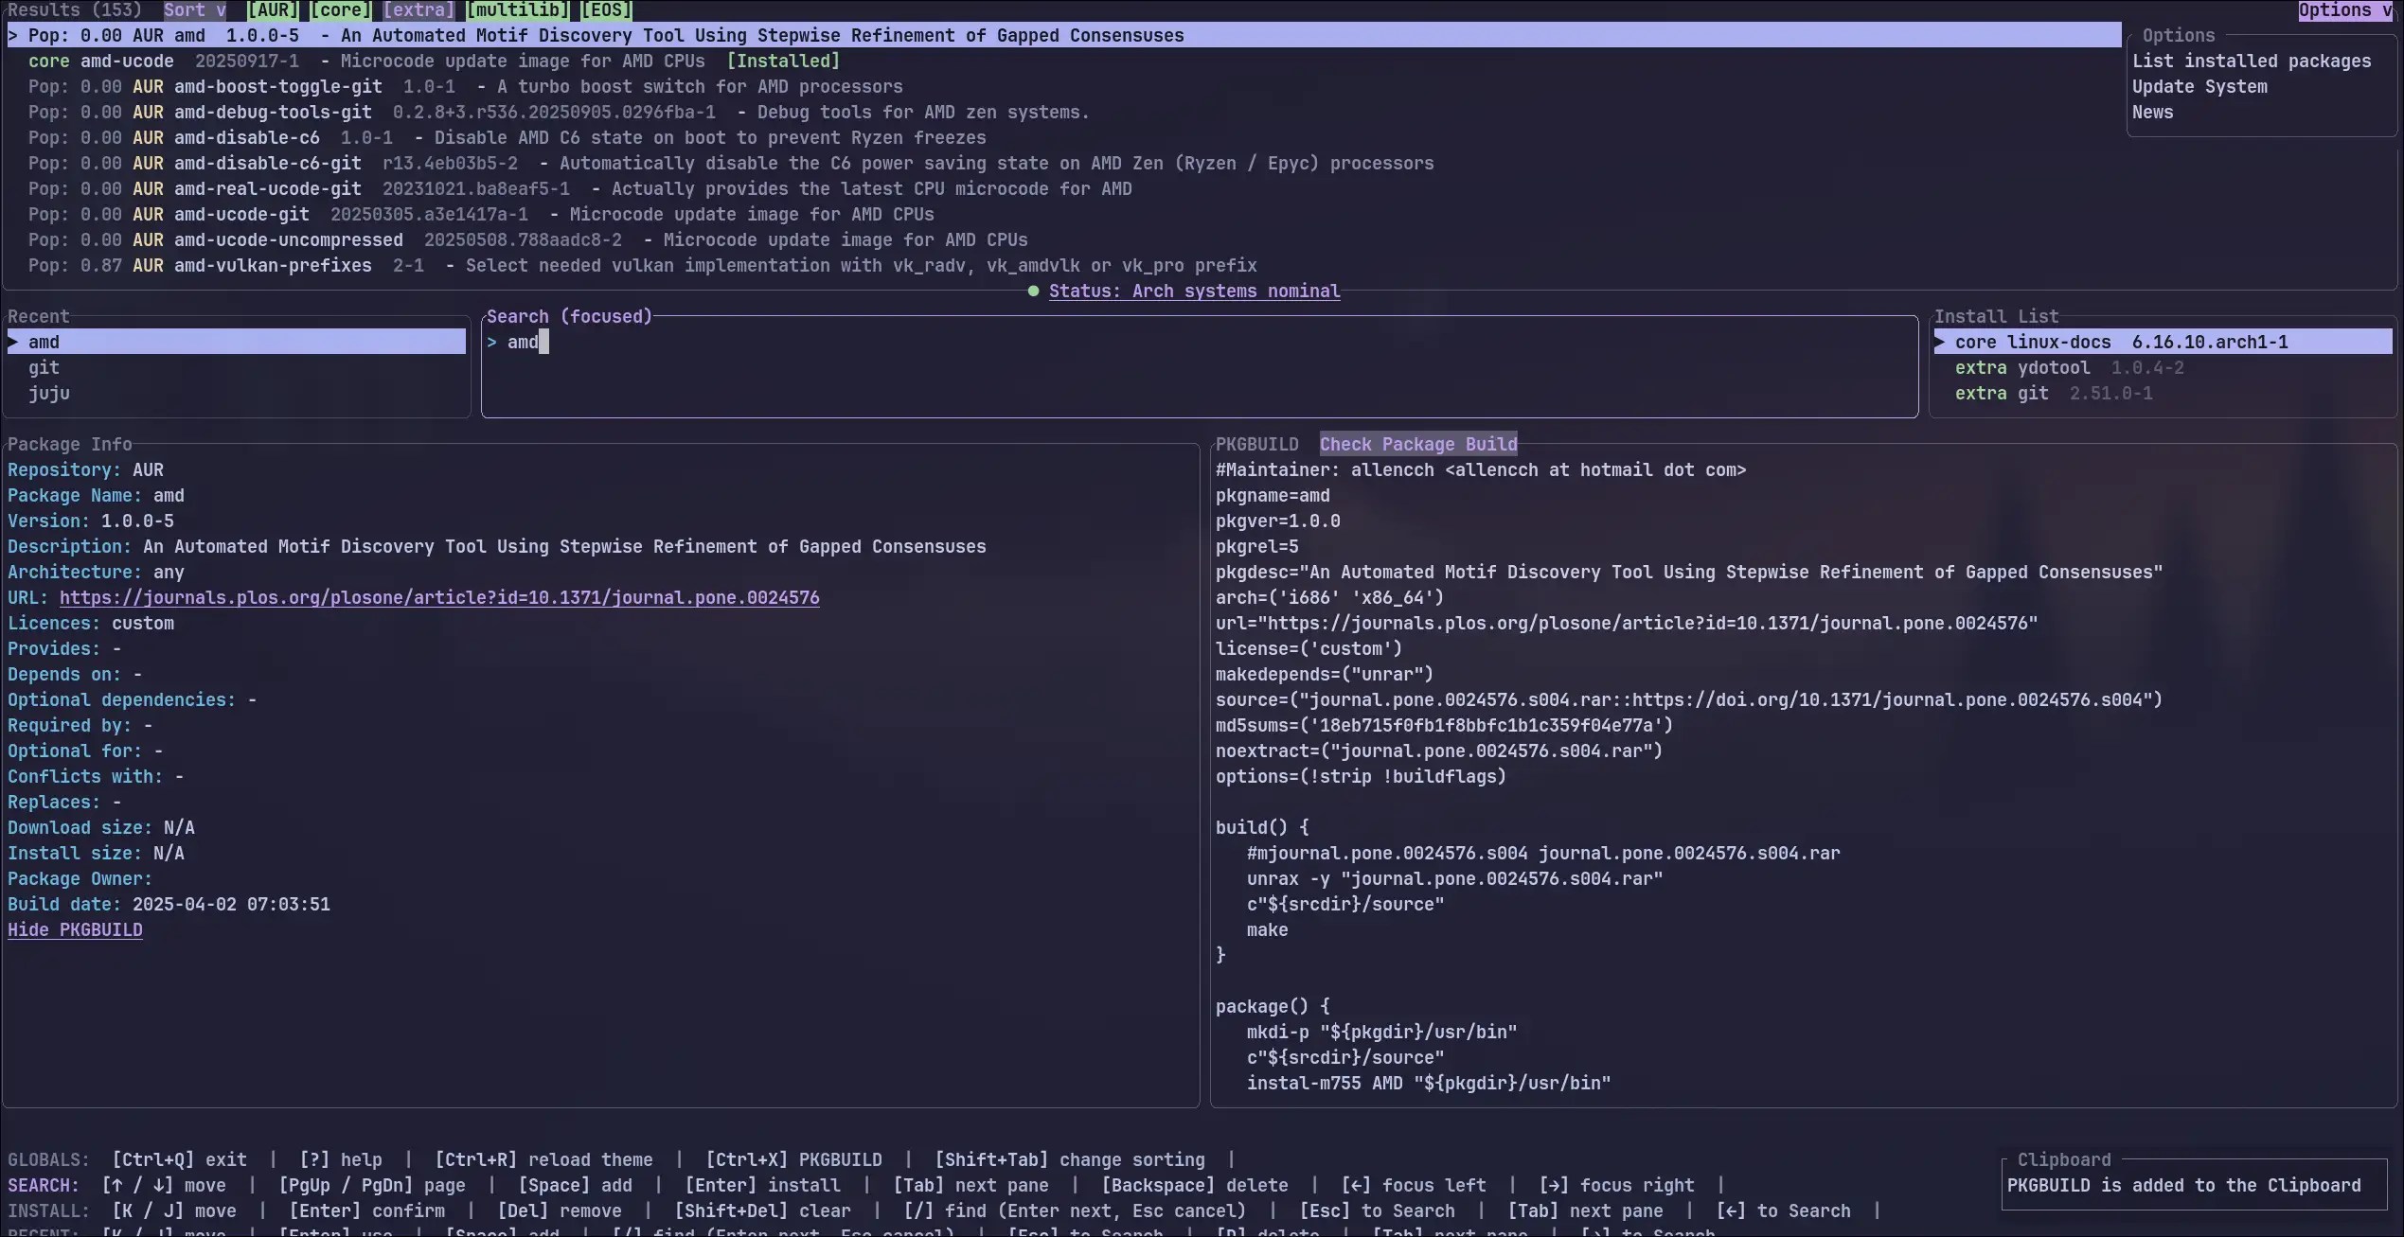Focus the Search input field
This screenshot has height=1237, width=2404.
tap(1199, 367)
